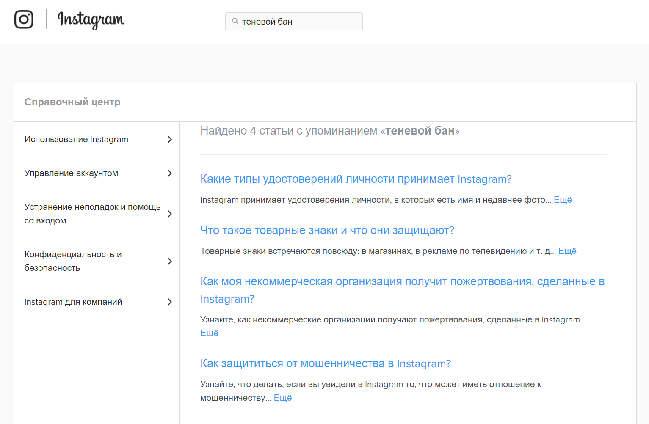Click the magnifier icon in the search box
649x424 pixels.
coord(235,21)
